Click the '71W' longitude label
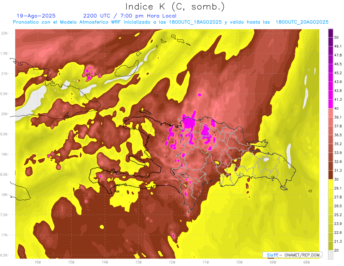 click(x=206, y=262)
